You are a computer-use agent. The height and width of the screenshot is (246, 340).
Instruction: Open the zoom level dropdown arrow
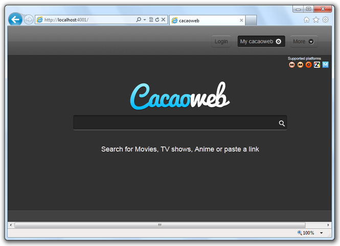(x=322, y=233)
